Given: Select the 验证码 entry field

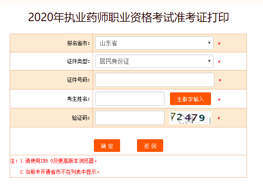Looking at the screenshot, I should click(130, 118).
